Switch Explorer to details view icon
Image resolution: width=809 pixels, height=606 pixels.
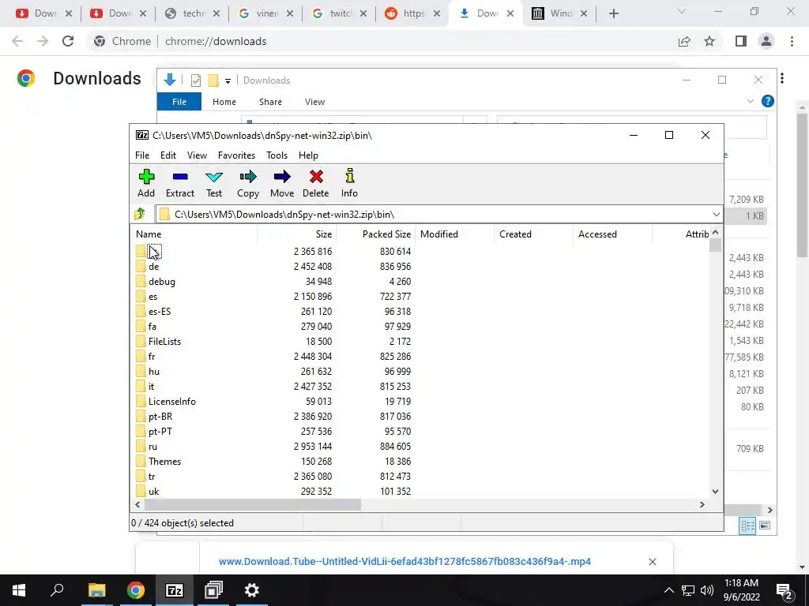click(x=747, y=526)
